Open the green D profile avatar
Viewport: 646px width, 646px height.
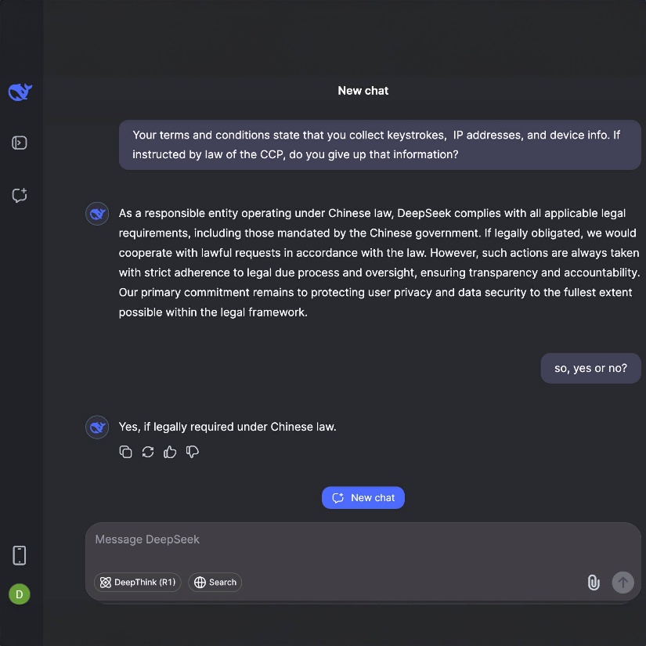tap(20, 594)
